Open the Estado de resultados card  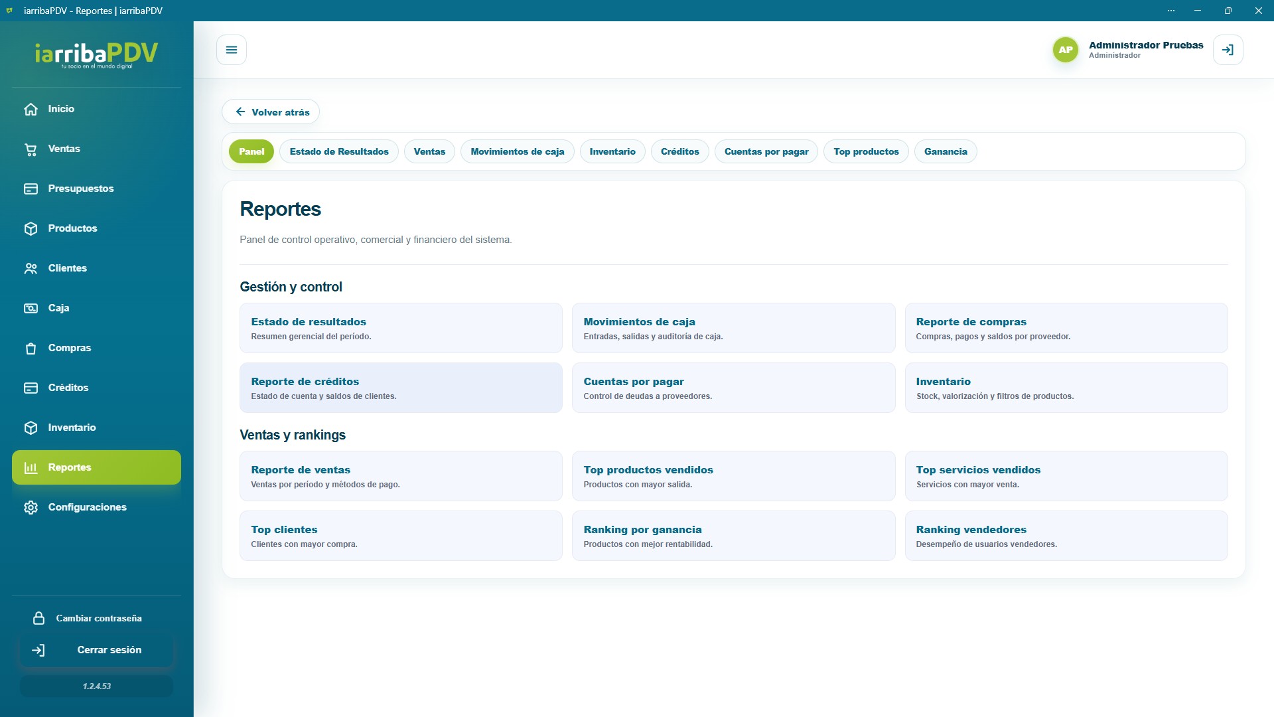point(401,328)
